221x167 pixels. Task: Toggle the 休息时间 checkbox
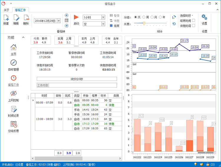pos(194,26)
